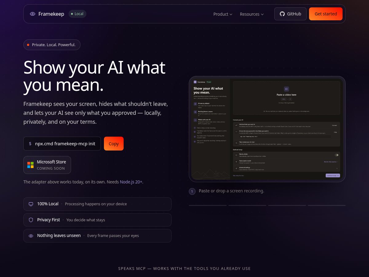Jump to the fourth slideshow progress segment

(x=327, y=205)
